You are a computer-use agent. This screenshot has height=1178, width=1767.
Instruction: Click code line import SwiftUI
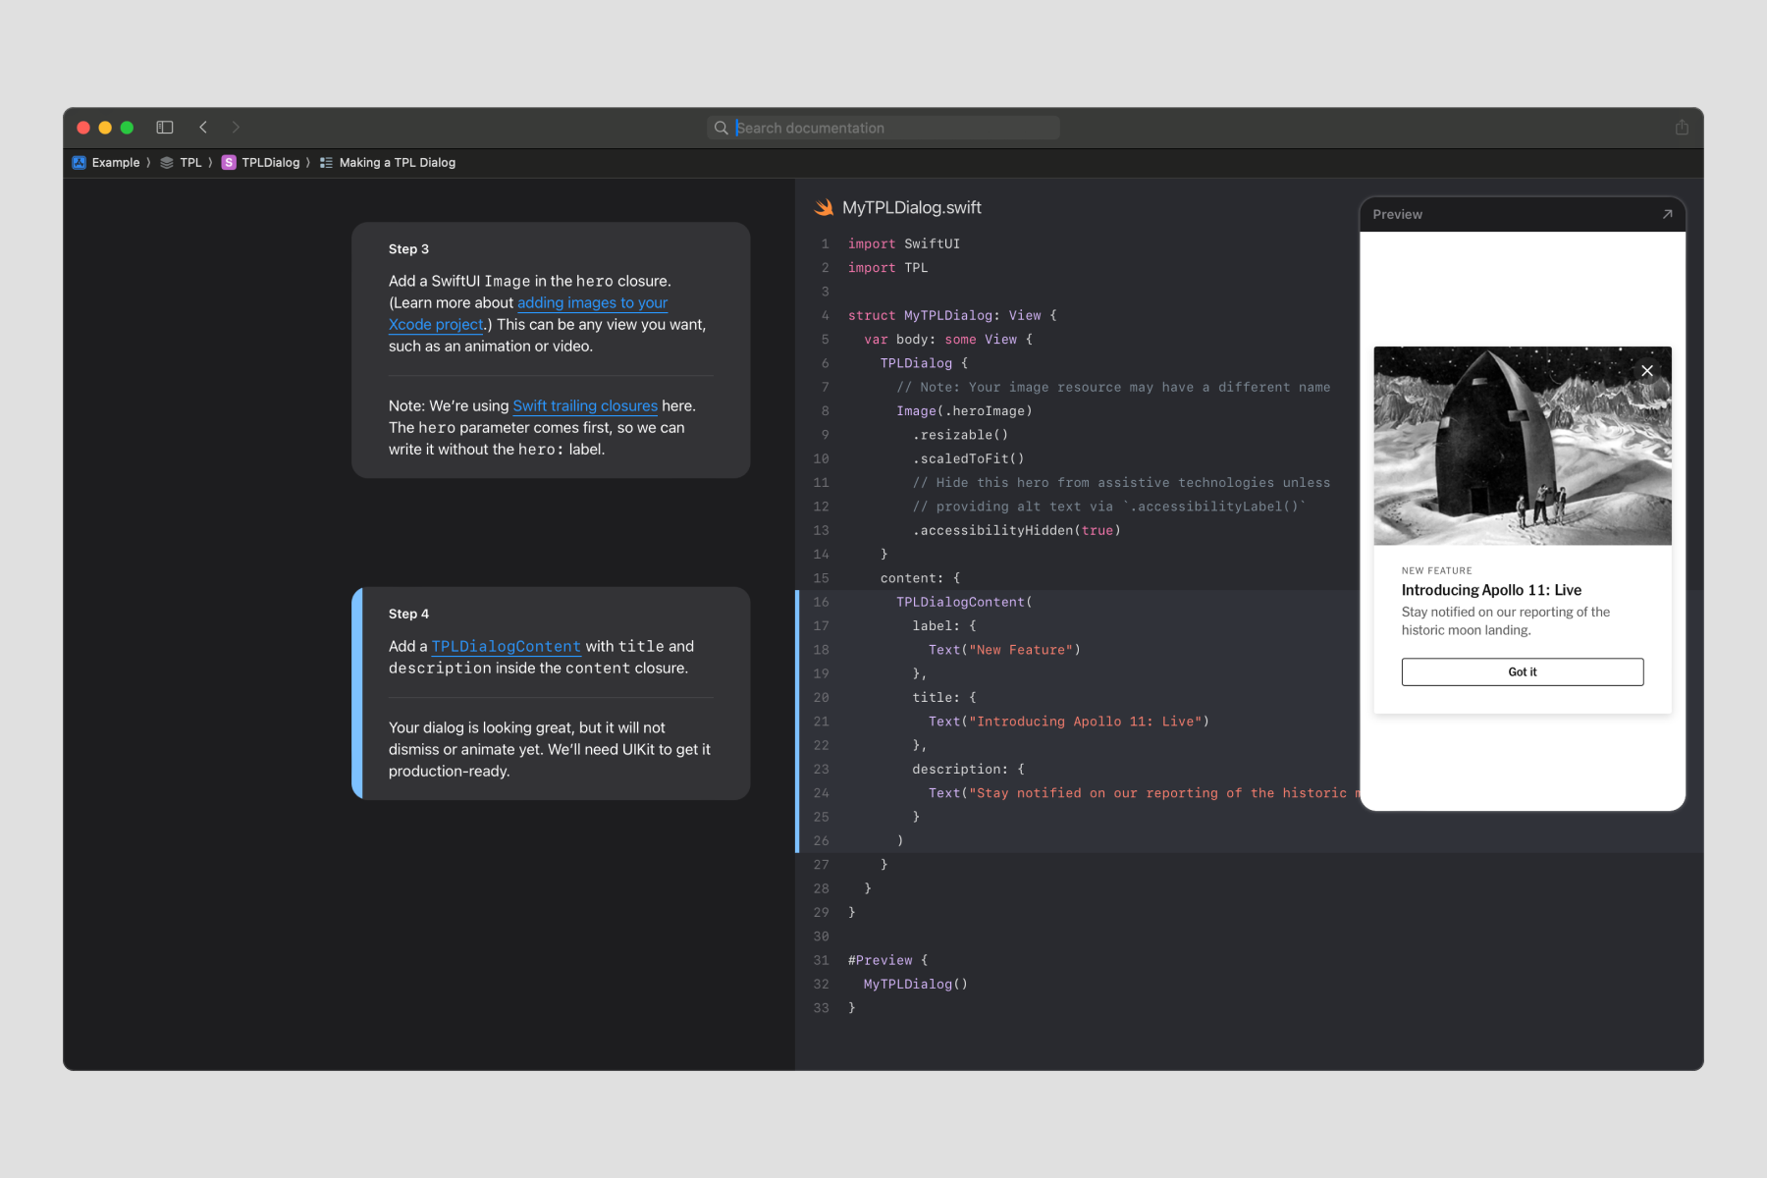tap(904, 244)
